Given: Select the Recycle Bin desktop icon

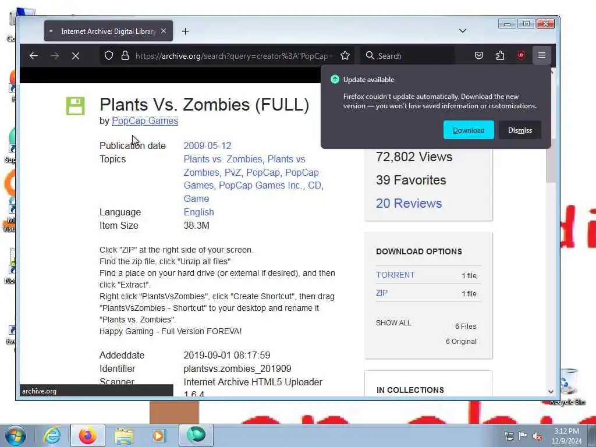Looking at the screenshot, I should [x=568, y=386].
